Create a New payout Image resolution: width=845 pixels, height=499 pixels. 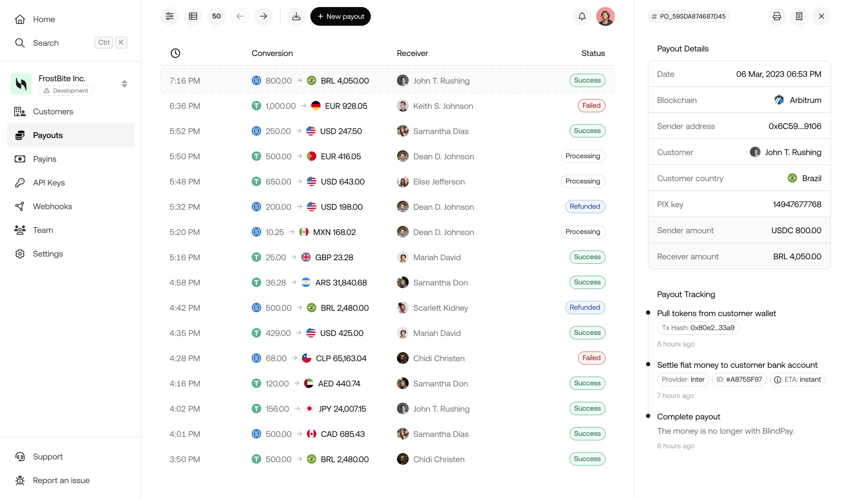[340, 16]
